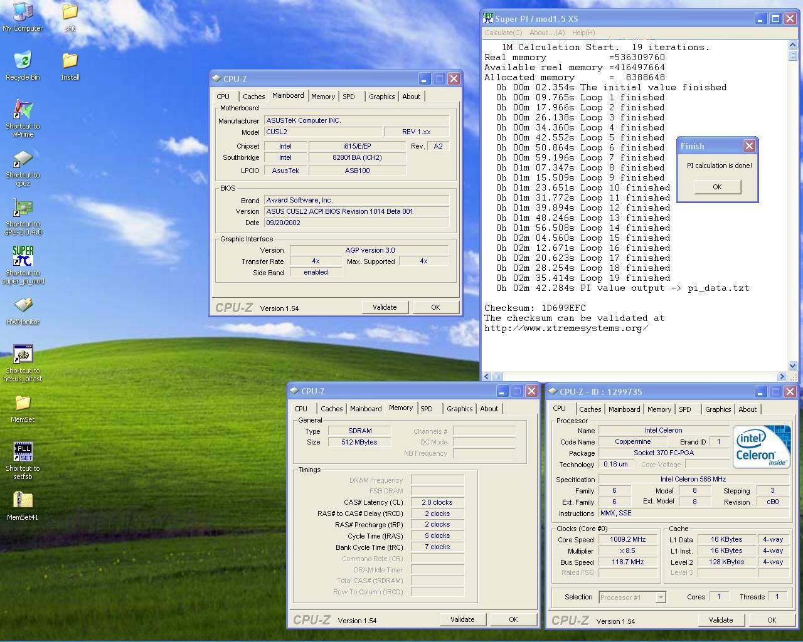Click the Super PI title bar icon
The height and width of the screenshot is (642, 803).
pos(488,18)
